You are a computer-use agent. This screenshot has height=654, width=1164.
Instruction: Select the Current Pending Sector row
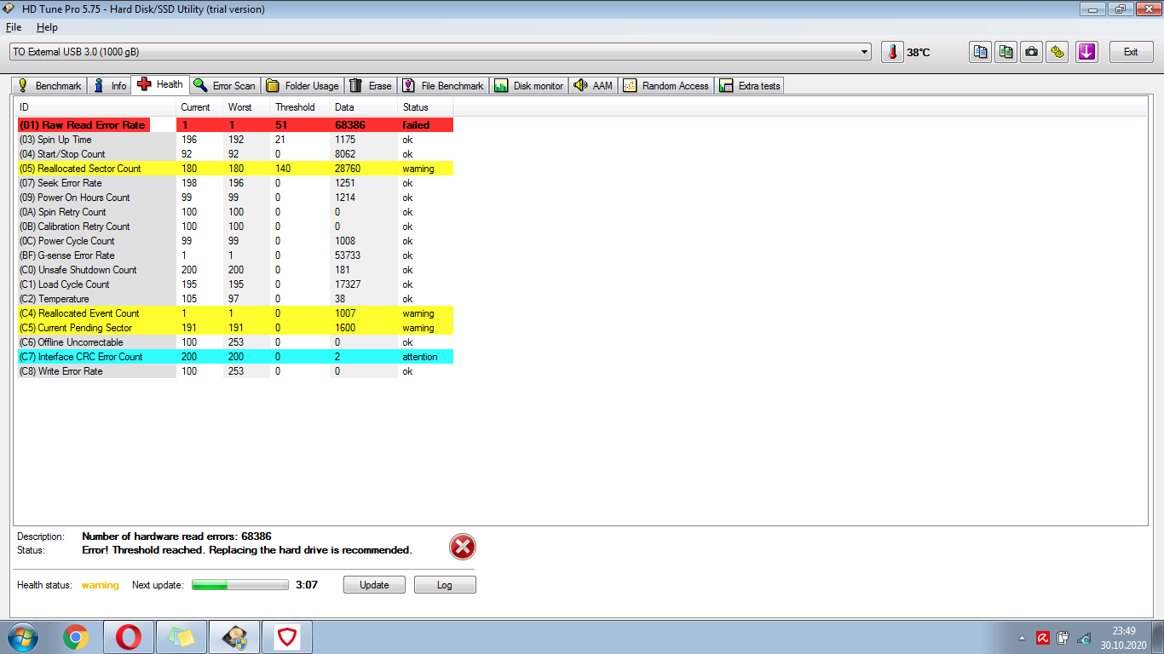click(235, 328)
